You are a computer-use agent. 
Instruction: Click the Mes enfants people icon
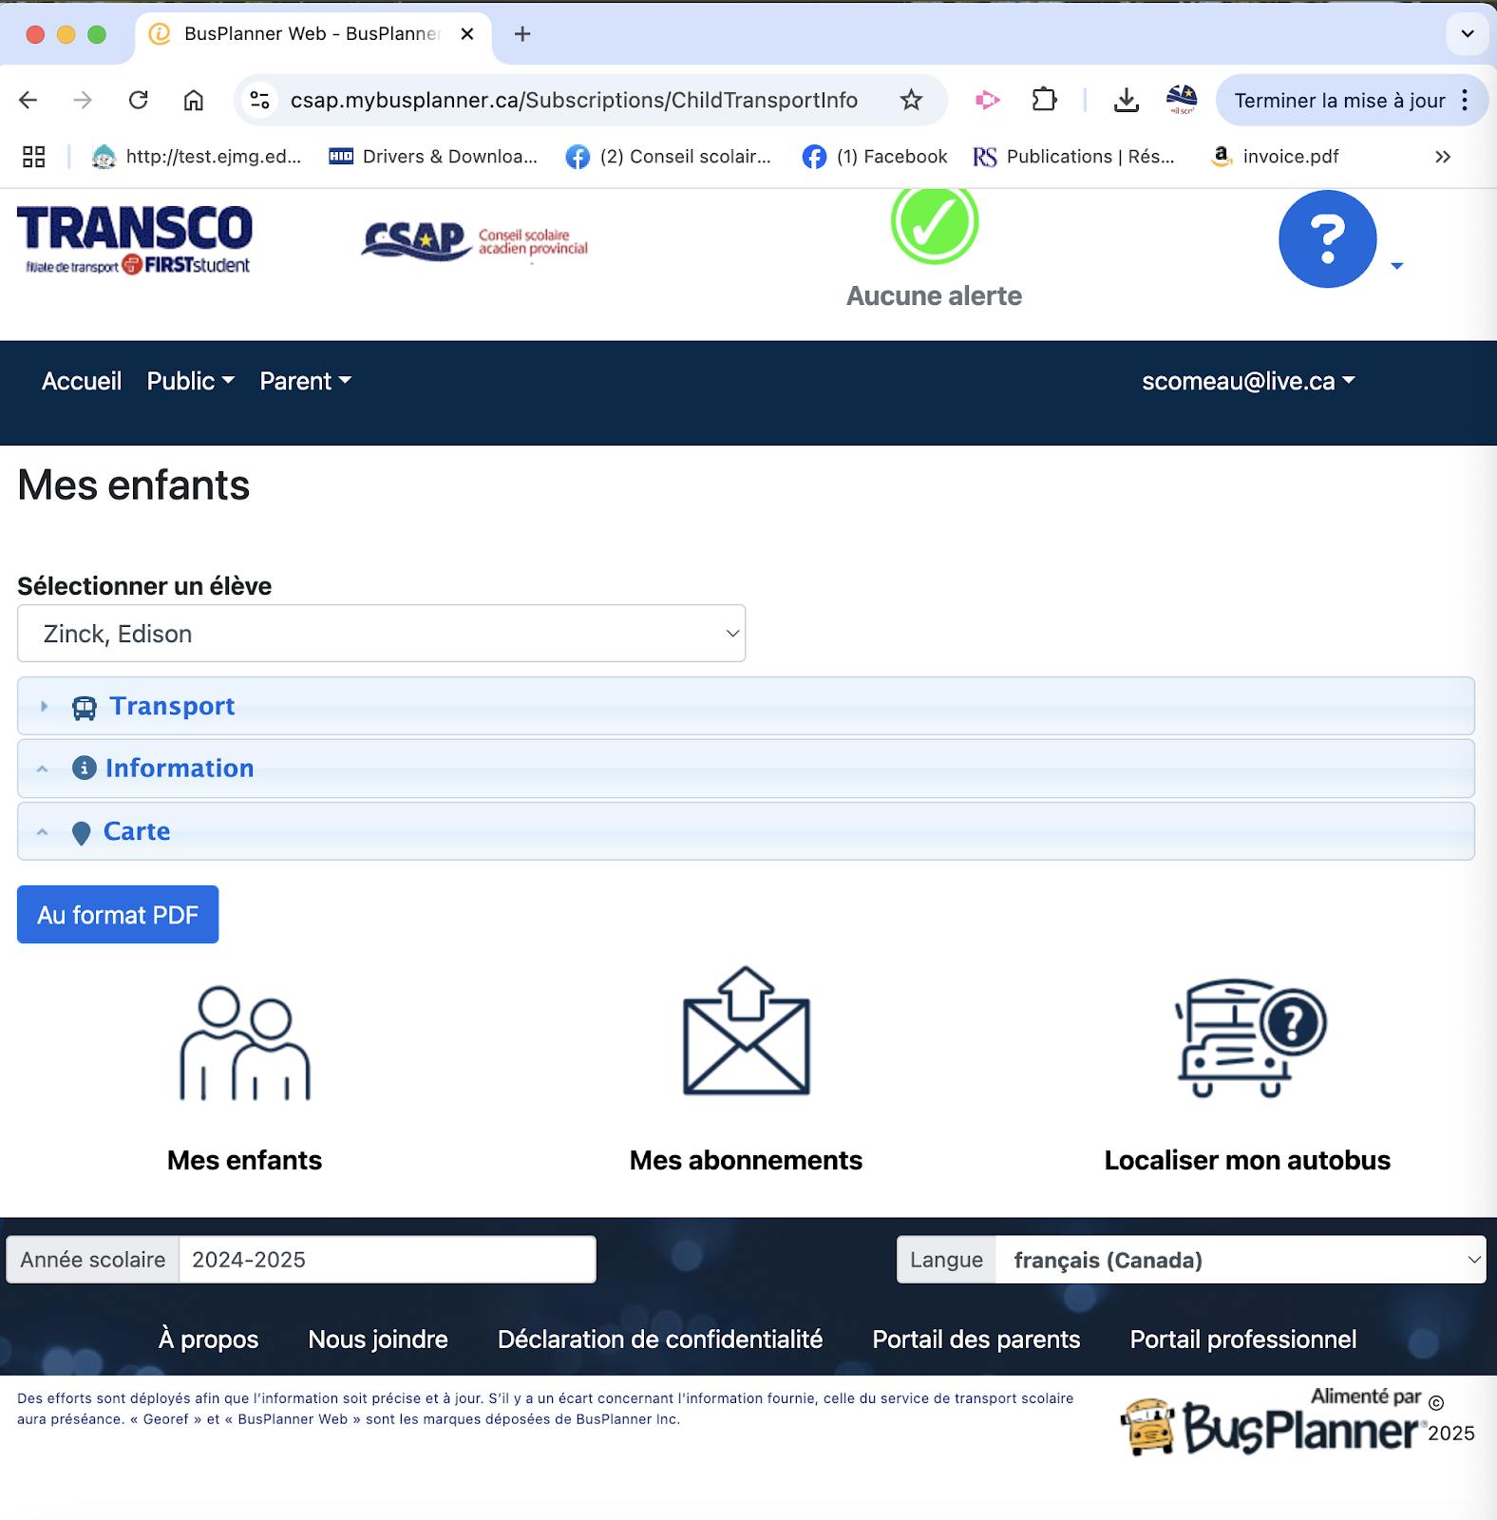coord(245,1043)
